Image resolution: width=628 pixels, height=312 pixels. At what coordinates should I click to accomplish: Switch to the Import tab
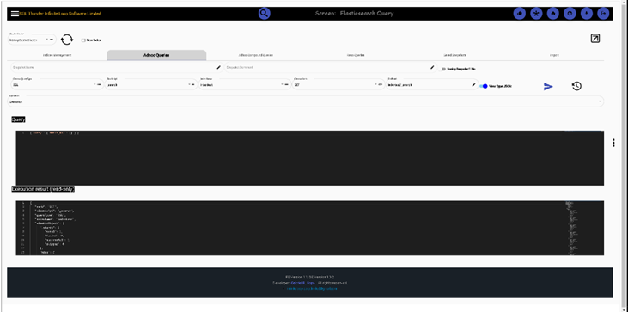[x=554, y=55]
